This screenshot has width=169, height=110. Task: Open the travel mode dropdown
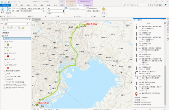[x=31, y=8]
